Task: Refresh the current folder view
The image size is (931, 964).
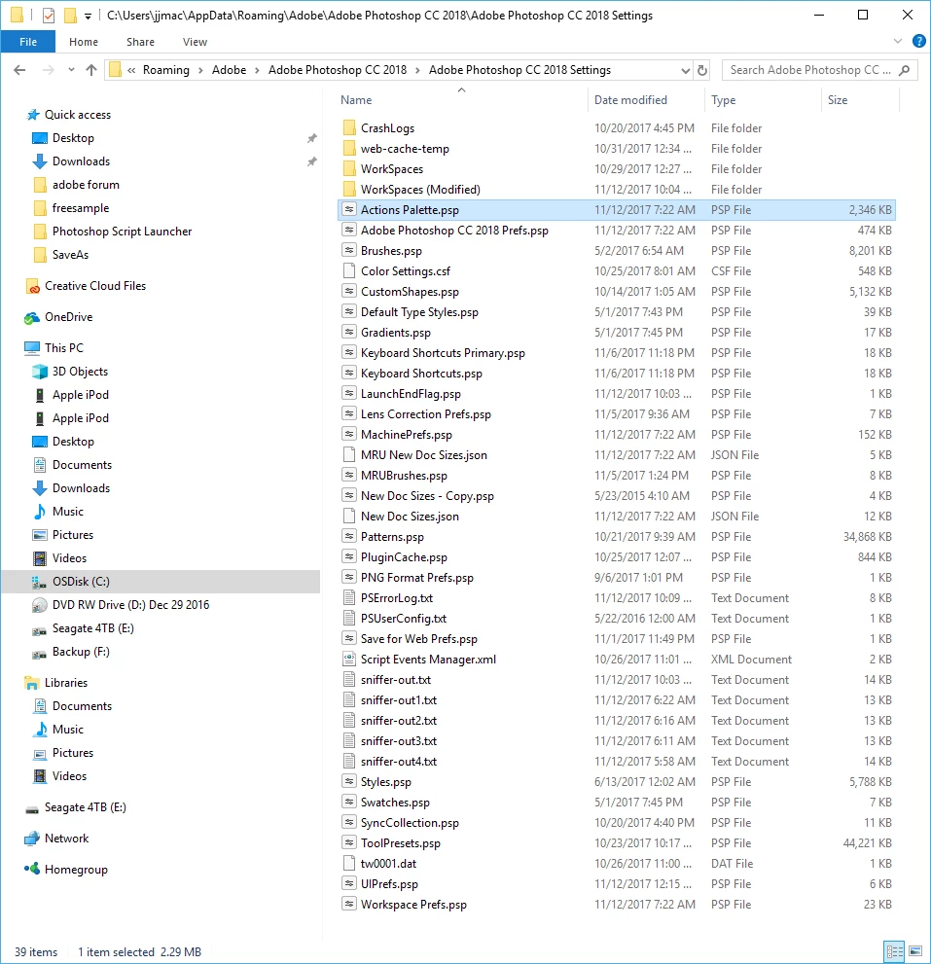Action: (x=702, y=70)
